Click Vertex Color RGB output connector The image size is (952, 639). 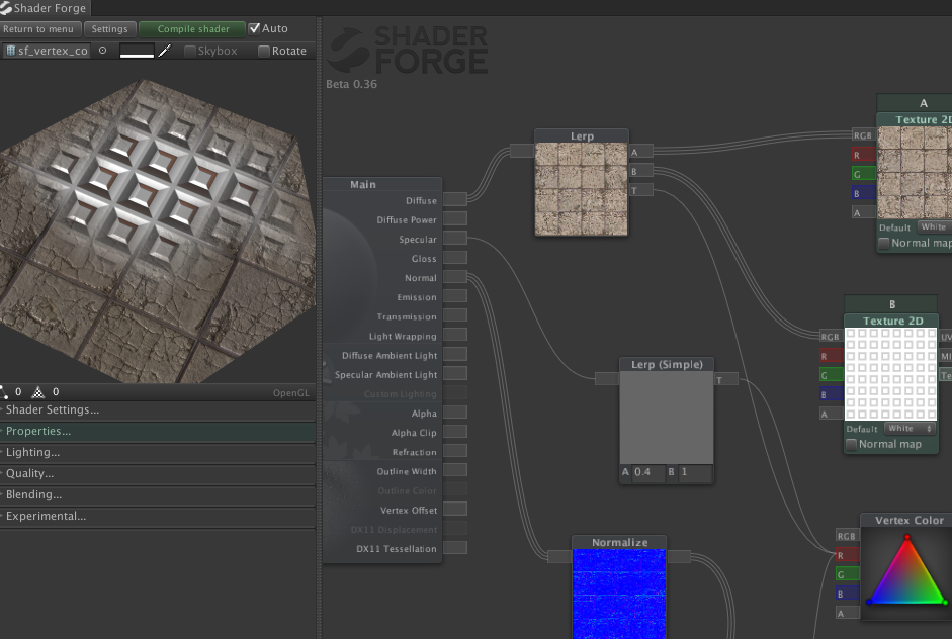tap(847, 536)
